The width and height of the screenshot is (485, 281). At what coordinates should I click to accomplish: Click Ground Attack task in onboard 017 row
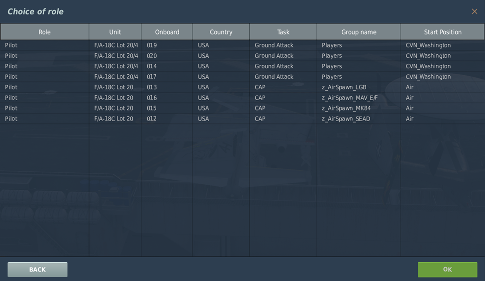274,77
